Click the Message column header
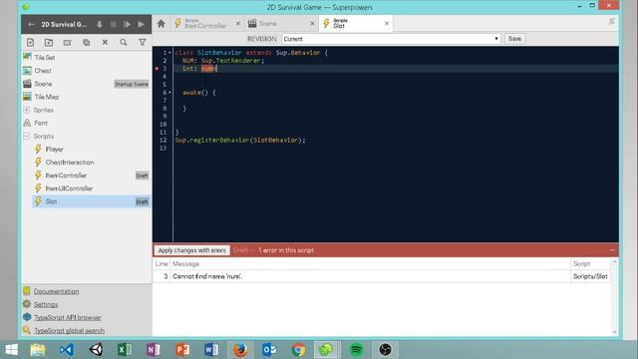Screen dimensions: 638x359 (x=186, y=263)
